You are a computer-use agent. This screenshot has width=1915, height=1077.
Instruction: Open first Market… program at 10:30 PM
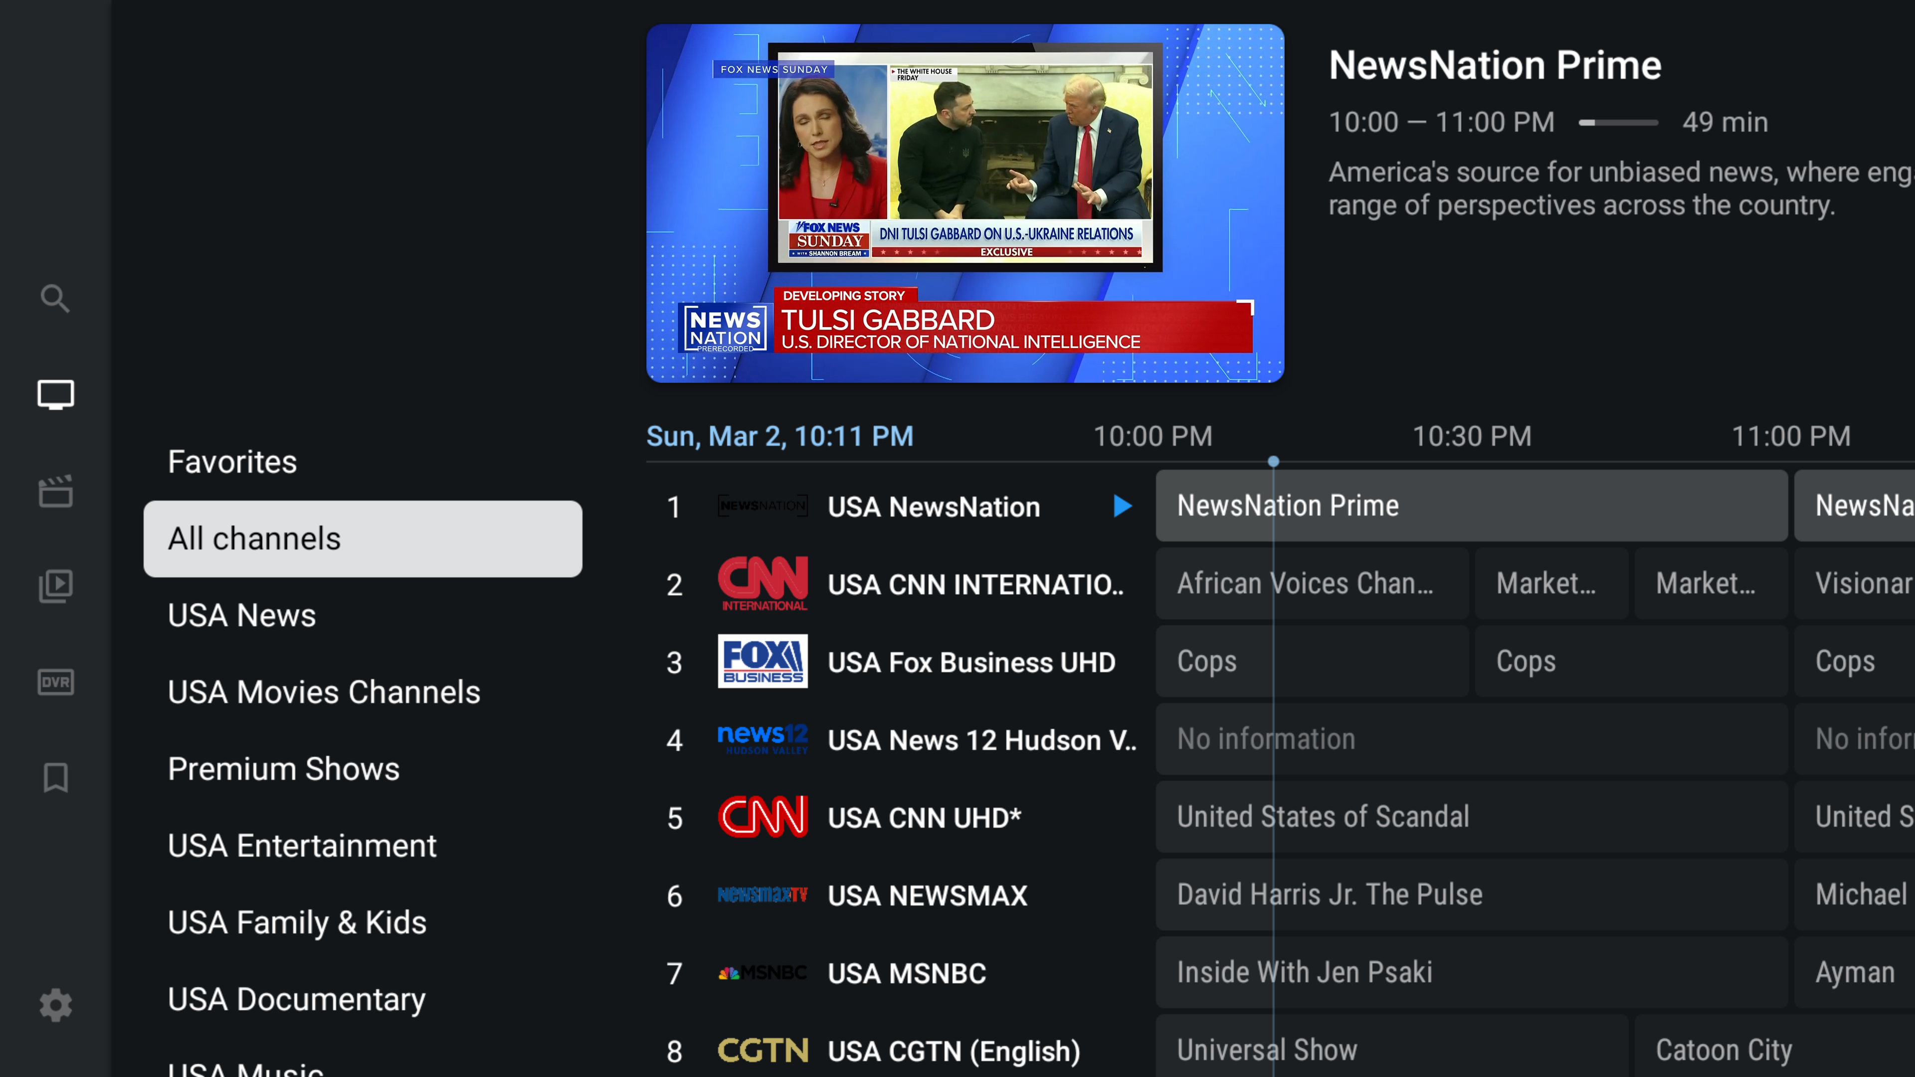(x=1551, y=583)
